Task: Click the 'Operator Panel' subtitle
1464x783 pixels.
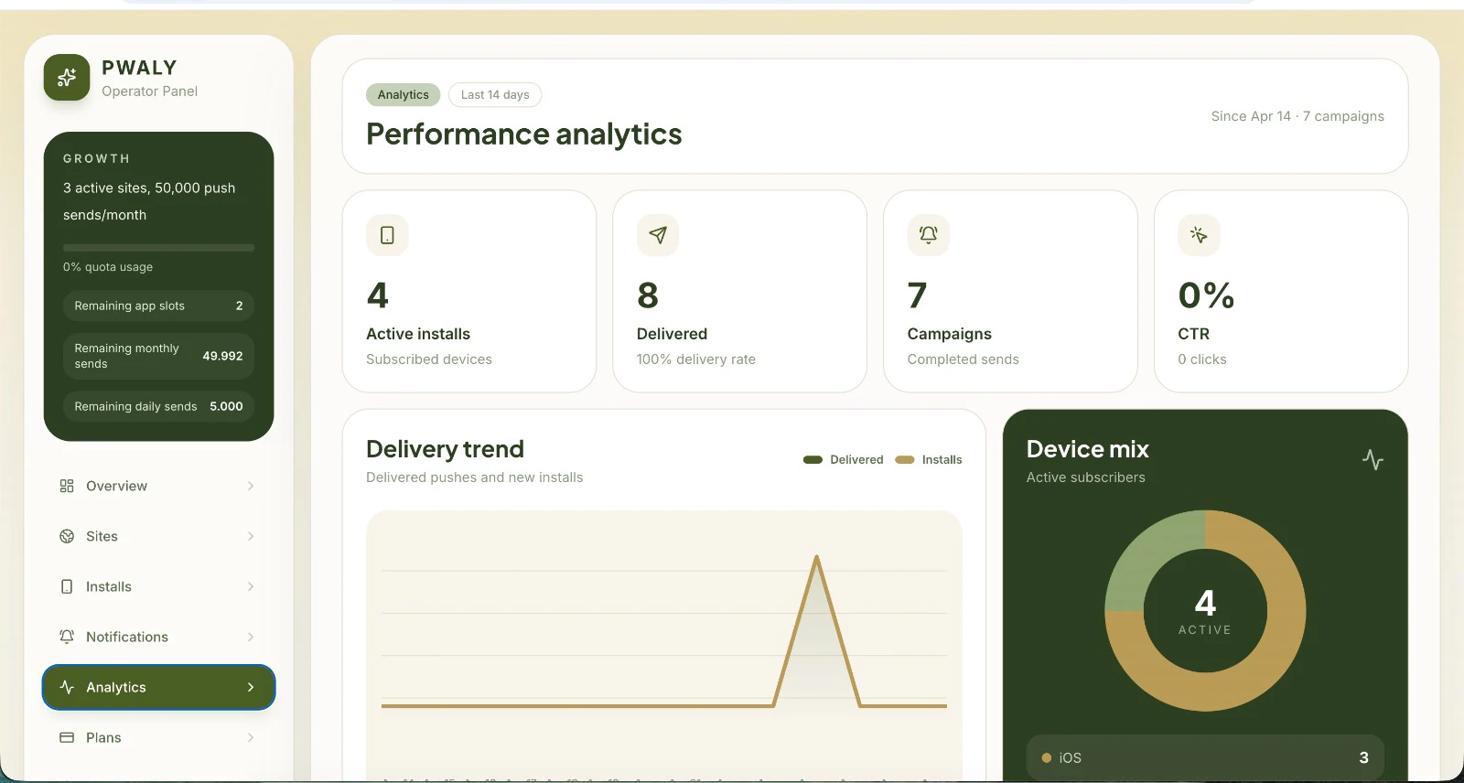Action: [x=149, y=91]
